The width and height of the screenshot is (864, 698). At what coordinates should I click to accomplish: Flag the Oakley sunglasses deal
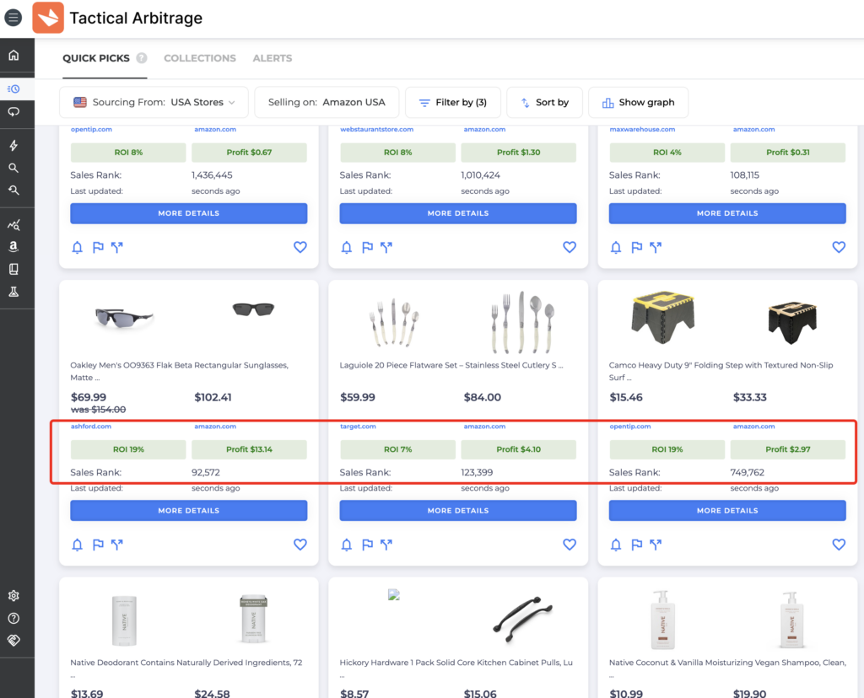(x=98, y=545)
